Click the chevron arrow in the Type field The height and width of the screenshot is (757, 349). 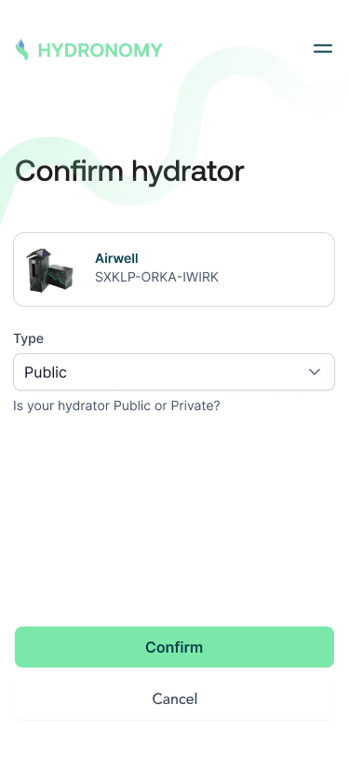(x=315, y=372)
